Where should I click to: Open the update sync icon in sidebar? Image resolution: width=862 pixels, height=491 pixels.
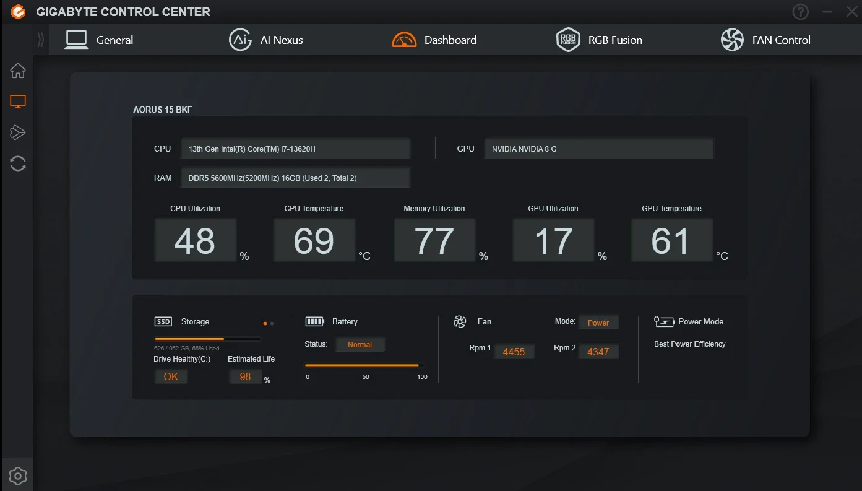pyautogui.click(x=18, y=163)
